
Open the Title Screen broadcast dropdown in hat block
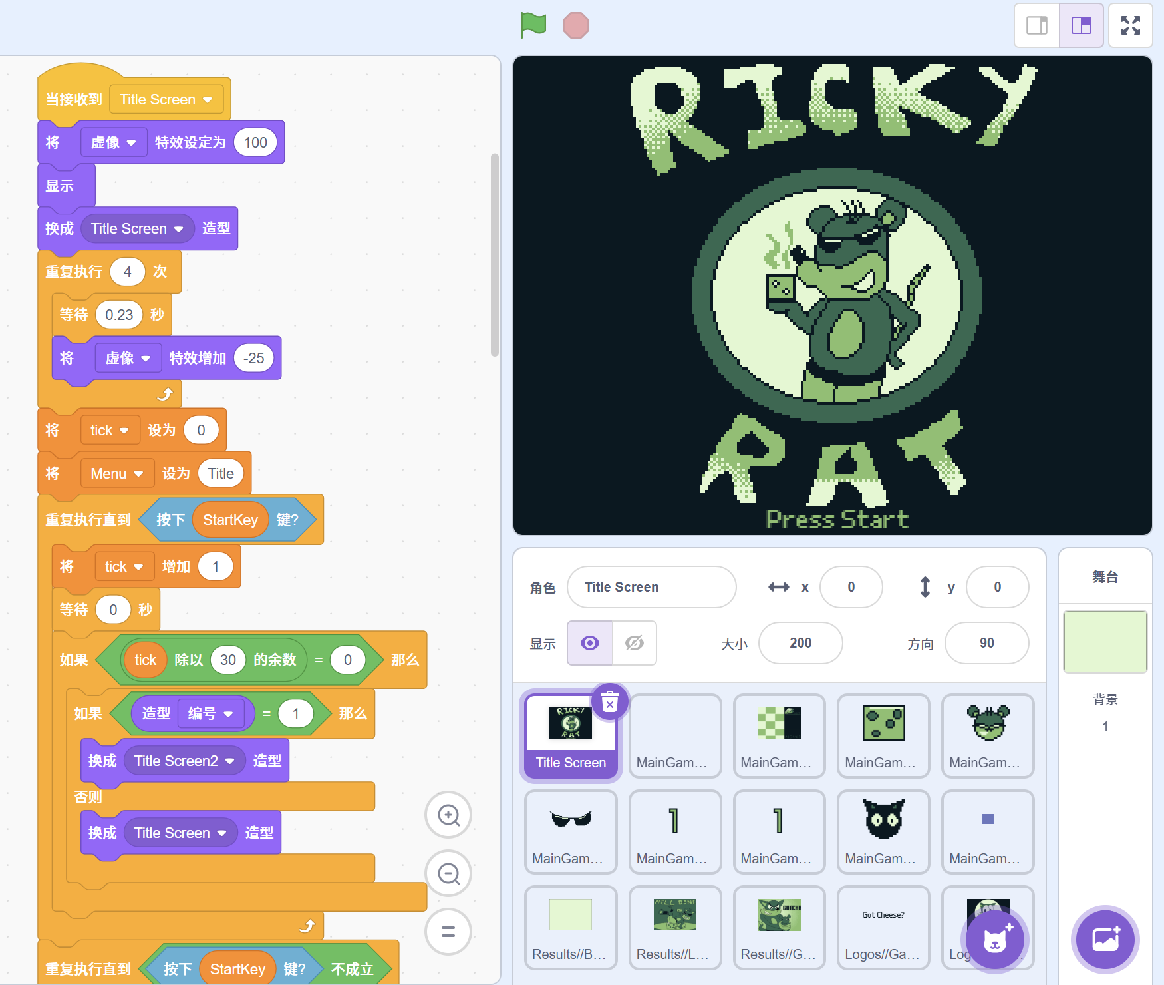[208, 100]
